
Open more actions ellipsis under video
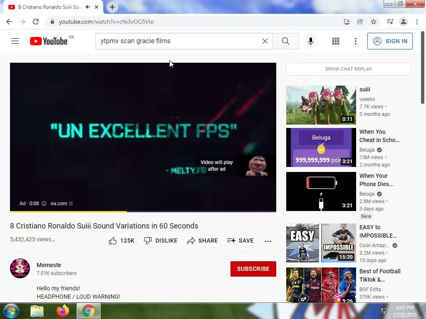(268, 241)
